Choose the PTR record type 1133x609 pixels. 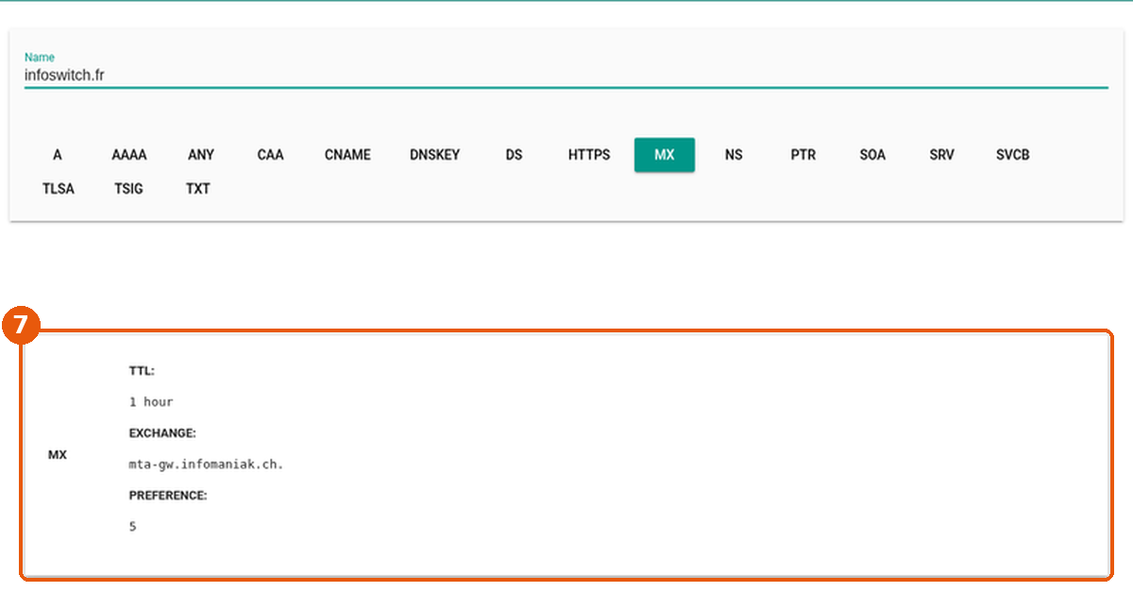pos(803,155)
